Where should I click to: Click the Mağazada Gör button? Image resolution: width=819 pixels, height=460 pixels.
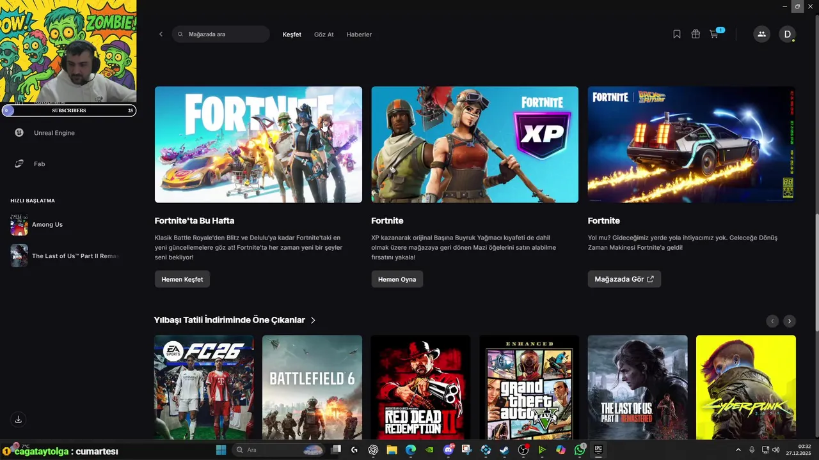click(x=624, y=279)
